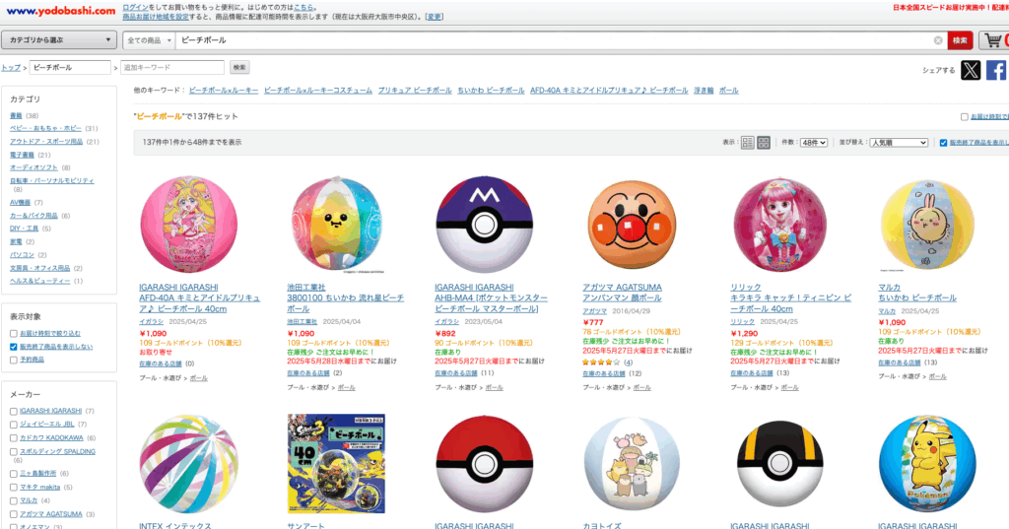The height and width of the screenshot is (529, 1009).
Task: Filter by maker スポルディング SPALDING checkbox
Action: tap(14, 452)
